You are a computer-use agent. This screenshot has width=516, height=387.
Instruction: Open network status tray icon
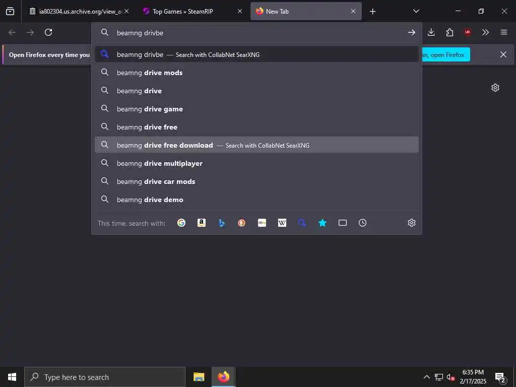(439, 377)
